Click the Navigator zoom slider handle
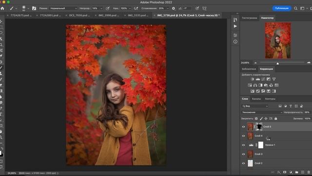 pyautogui.click(x=277, y=63)
